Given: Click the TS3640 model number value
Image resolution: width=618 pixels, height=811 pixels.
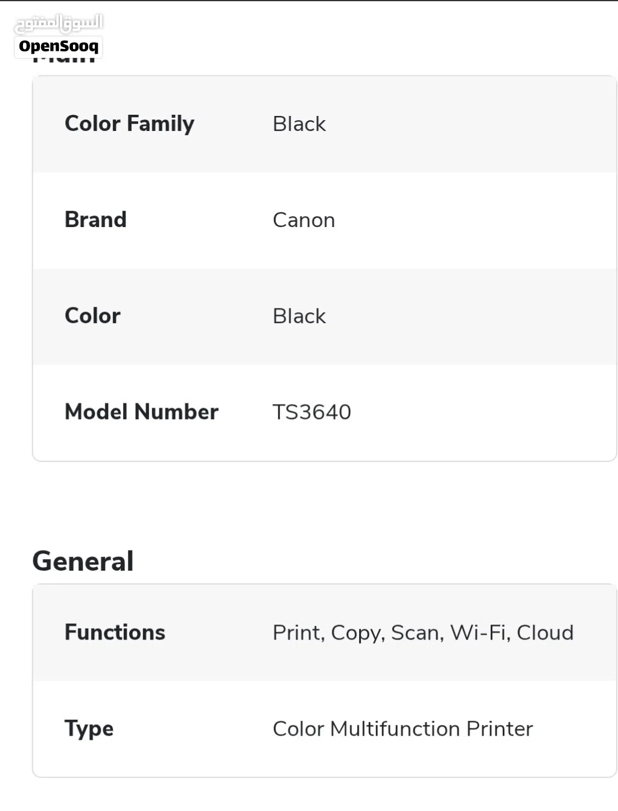Looking at the screenshot, I should point(311,412).
